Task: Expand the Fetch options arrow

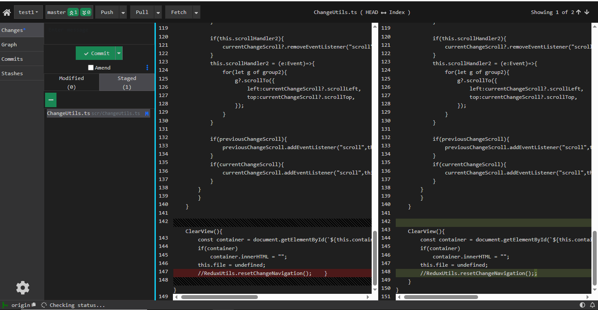Action: click(197, 12)
